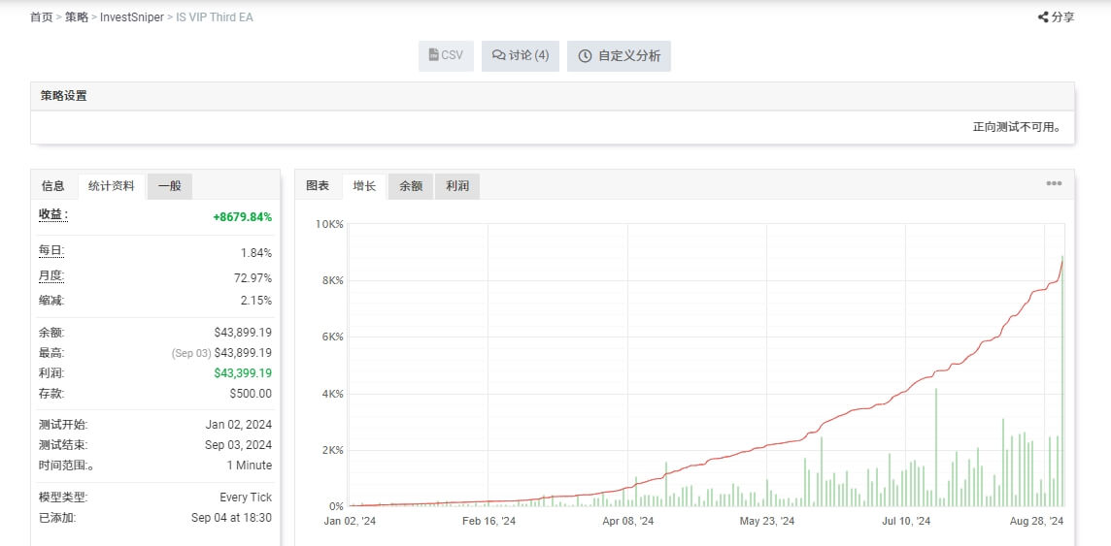Screen dimensions: 1111x546
Task: Open 策略 breadcrumb link
Action: [77, 17]
